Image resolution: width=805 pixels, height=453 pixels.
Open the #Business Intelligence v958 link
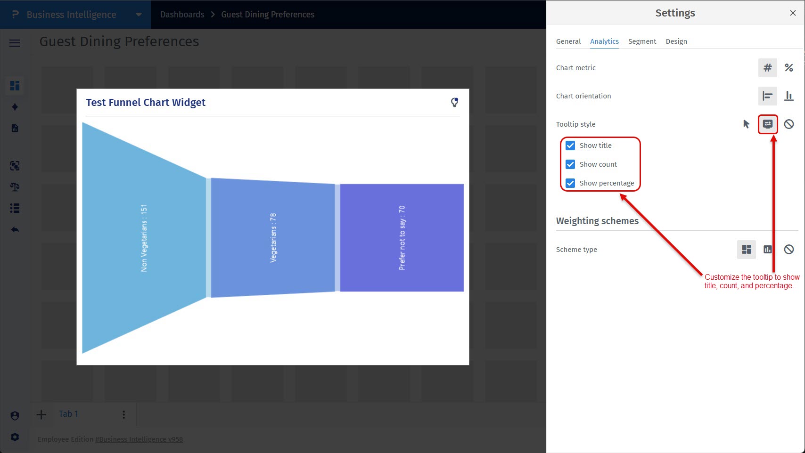139,439
